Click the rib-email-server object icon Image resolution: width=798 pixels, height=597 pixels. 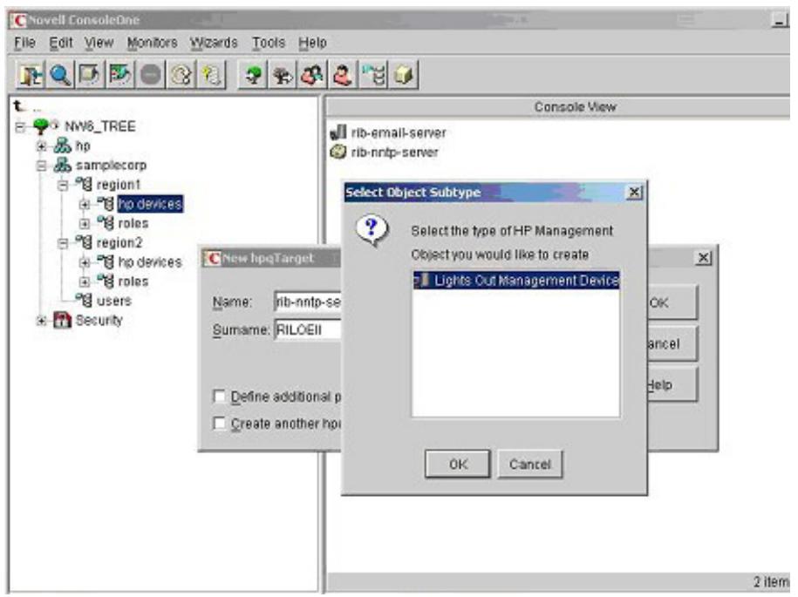[338, 132]
